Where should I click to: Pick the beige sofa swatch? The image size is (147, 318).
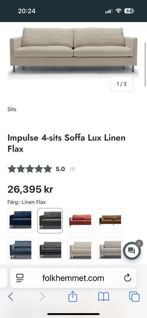tap(80, 250)
